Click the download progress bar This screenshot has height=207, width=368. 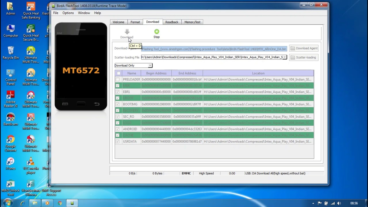[x=216, y=168]
